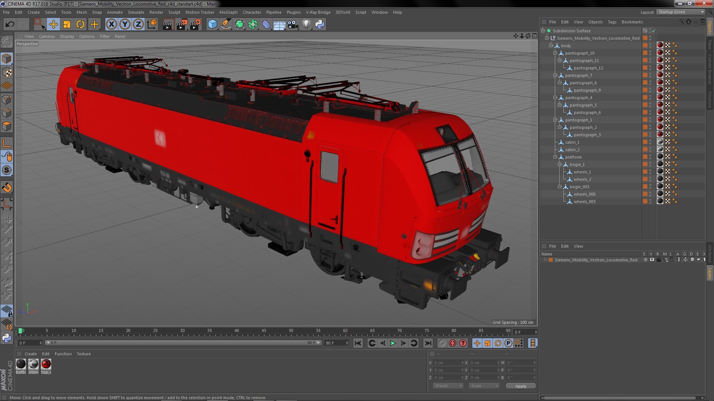Viewport: 714px width, 401px height.
Task: Collapse bogie_003 hierarchy
Action: (559, 186)
